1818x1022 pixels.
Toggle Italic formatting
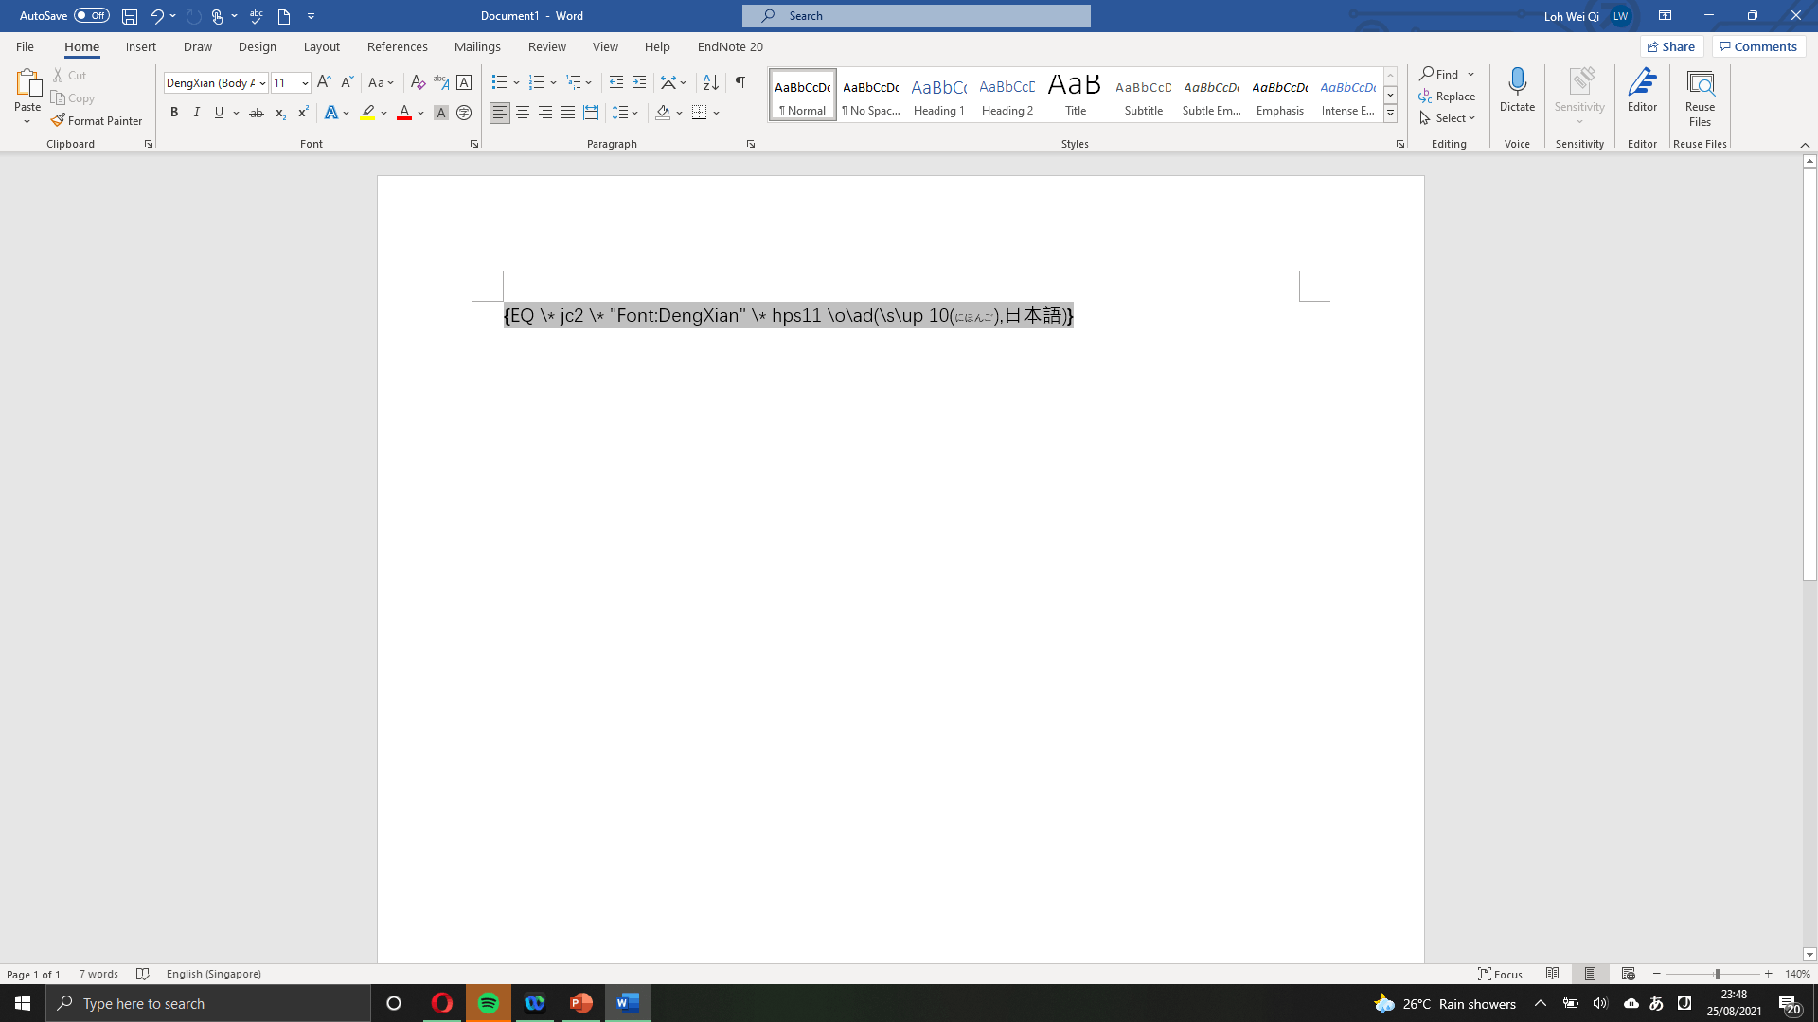pos(197,113)
